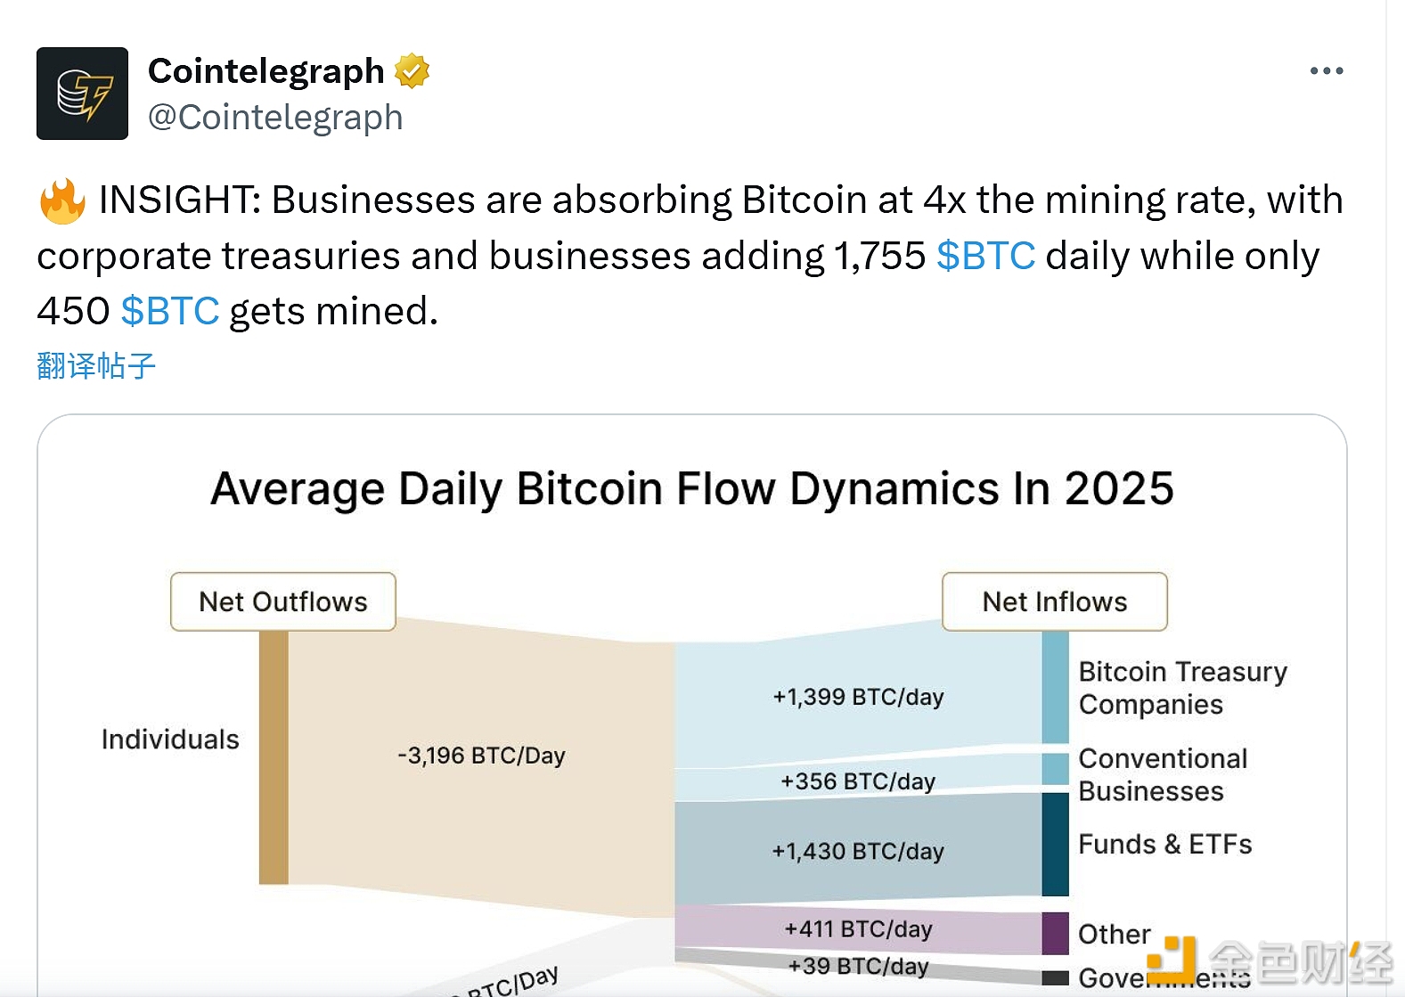The image size is (1405, 997).
Task: Click the fire emoji in the tweet
Action: click(62, 200)
